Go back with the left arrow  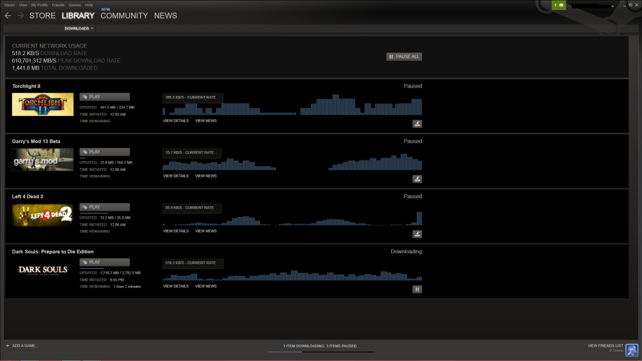coord(8,16)
